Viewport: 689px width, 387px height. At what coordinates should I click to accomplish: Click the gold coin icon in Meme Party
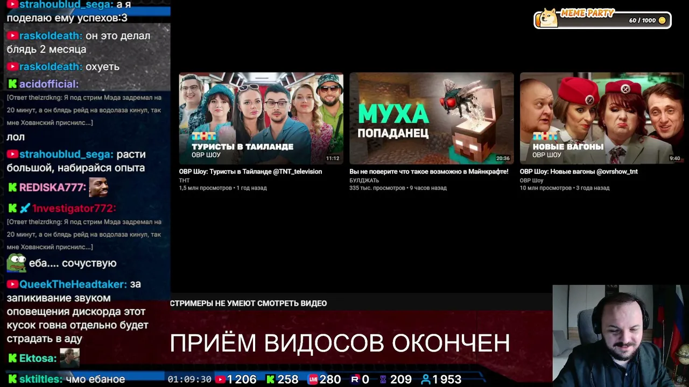(x=662, y=20)
